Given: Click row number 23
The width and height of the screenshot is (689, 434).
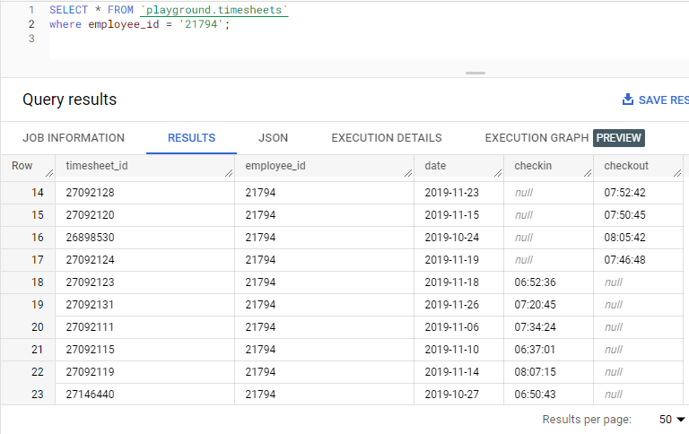Looking at the screenshot, I should (x=38, y=394).
